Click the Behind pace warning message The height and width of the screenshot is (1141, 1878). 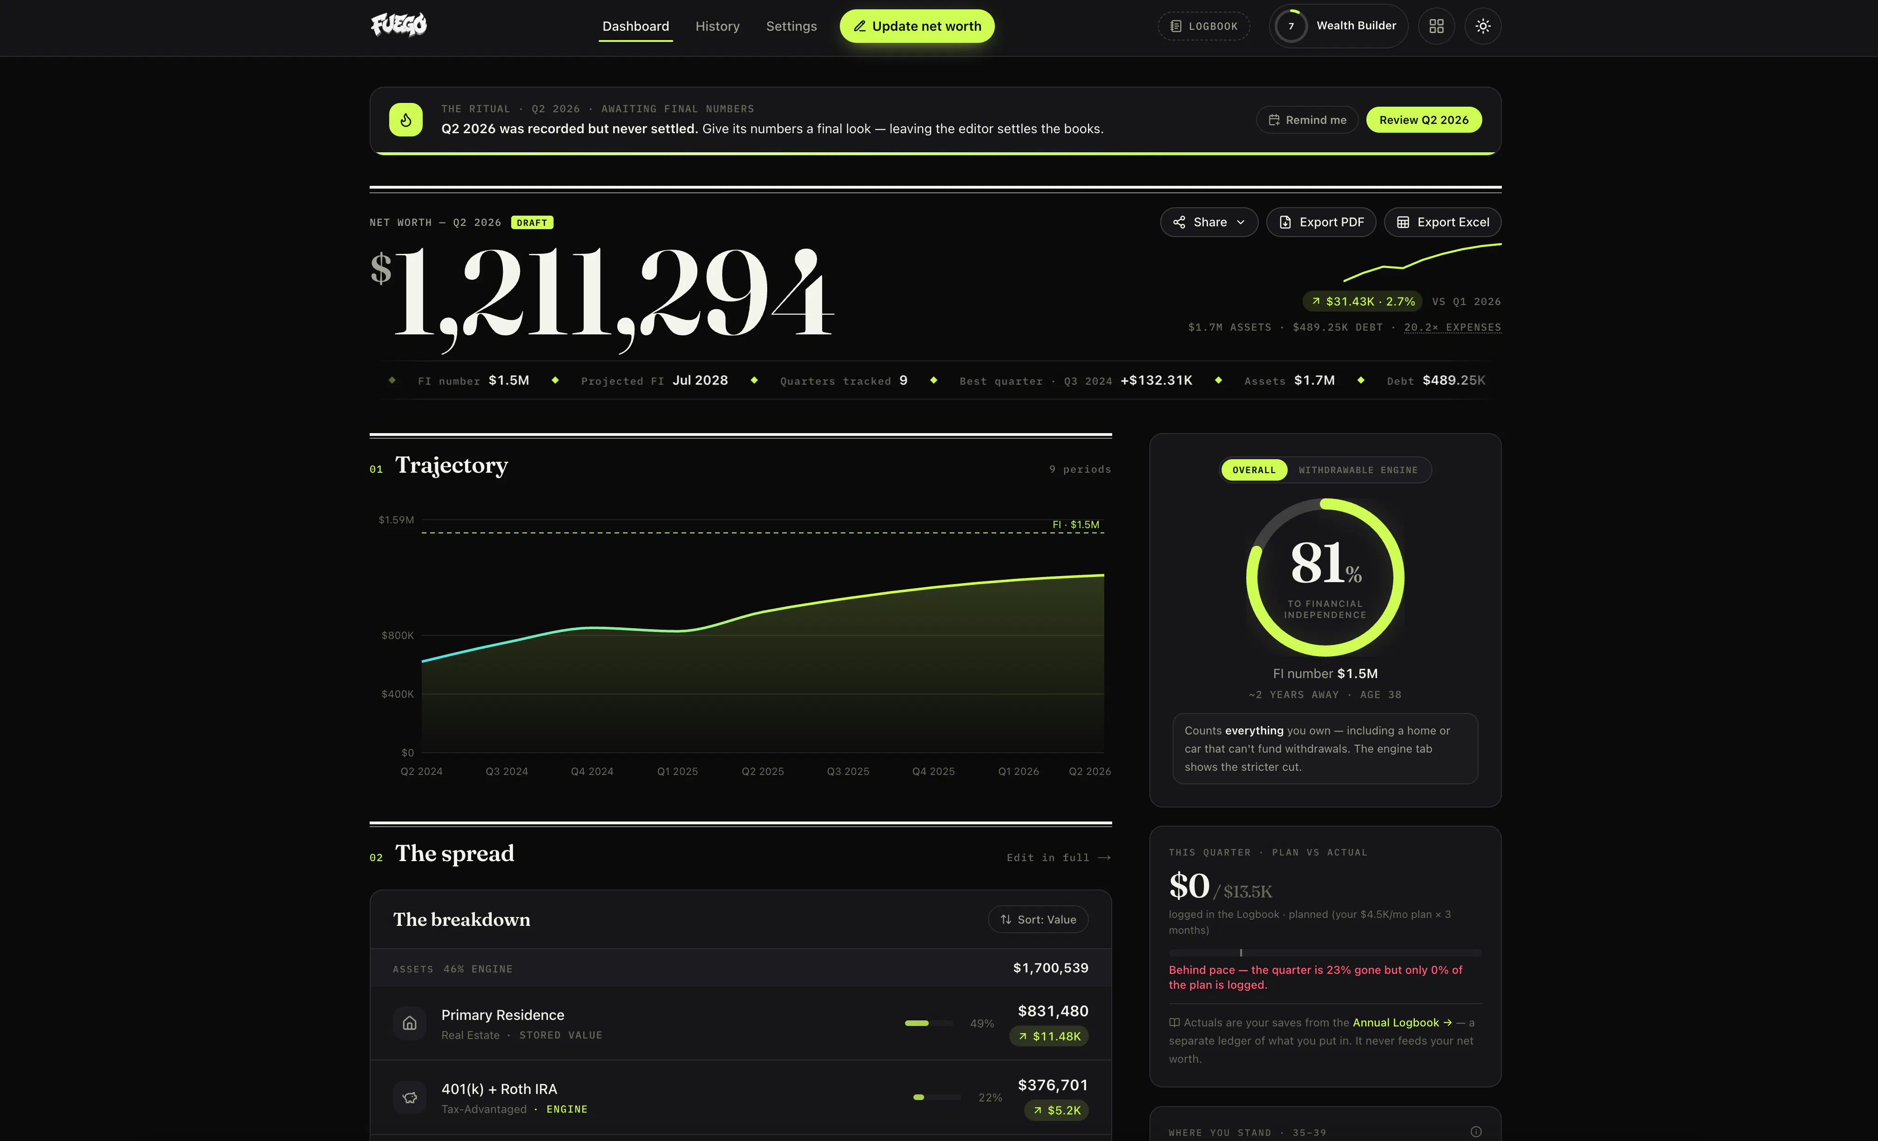(1316, 978)
